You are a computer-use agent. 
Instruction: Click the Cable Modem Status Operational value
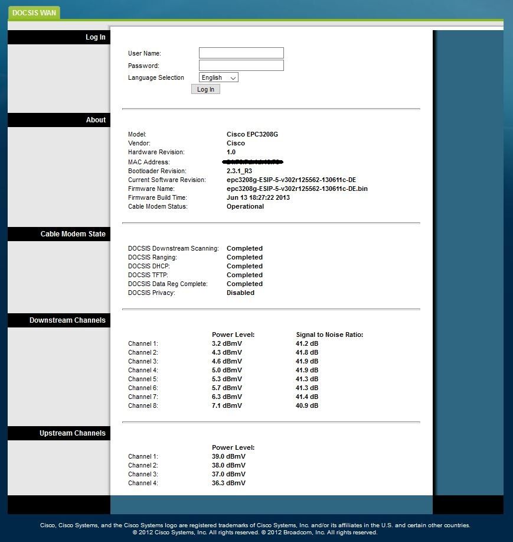[x=245, y=206]
